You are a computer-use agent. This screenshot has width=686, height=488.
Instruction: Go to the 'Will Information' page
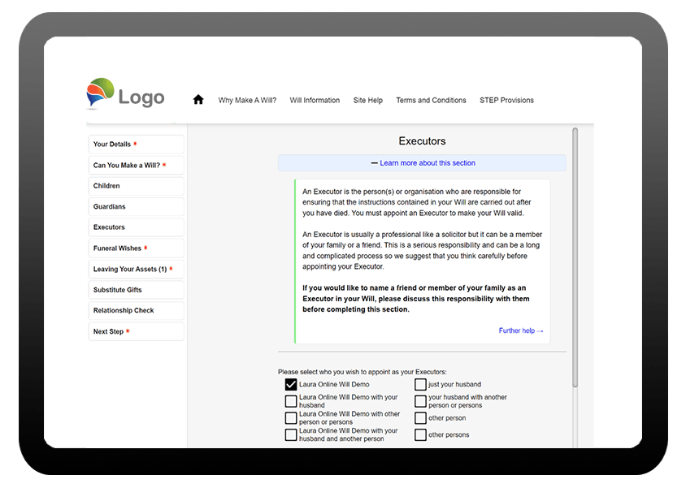[315, 101]
